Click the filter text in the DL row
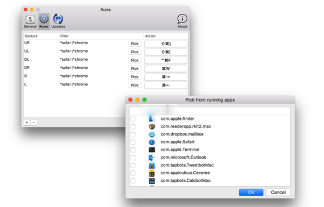324x207 pixels. tap(74, 60)
